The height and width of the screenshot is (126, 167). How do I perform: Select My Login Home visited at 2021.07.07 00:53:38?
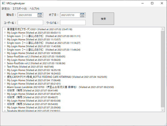click(34, 101)
